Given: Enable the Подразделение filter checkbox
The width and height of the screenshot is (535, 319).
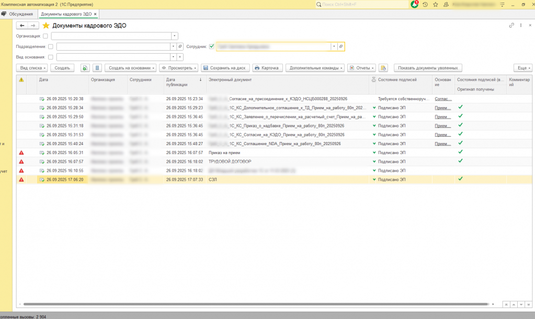Looking at the screenshot, I should [51, 46].
